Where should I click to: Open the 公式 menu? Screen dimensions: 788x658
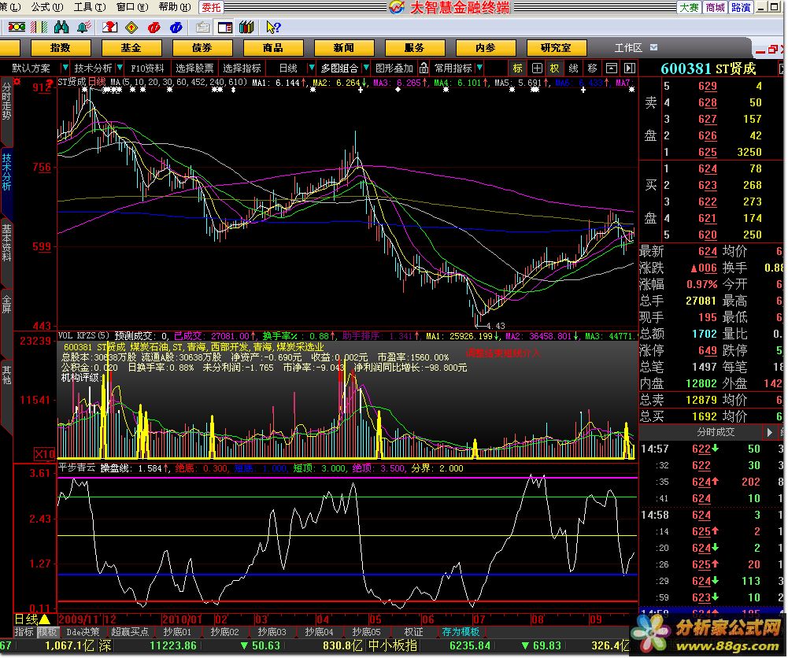click(x=47, y=7)
